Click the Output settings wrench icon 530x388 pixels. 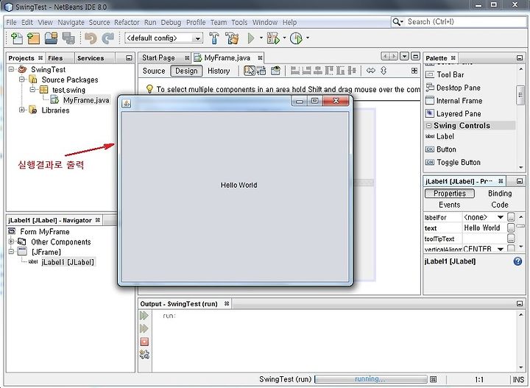click(x=144, y=354)
